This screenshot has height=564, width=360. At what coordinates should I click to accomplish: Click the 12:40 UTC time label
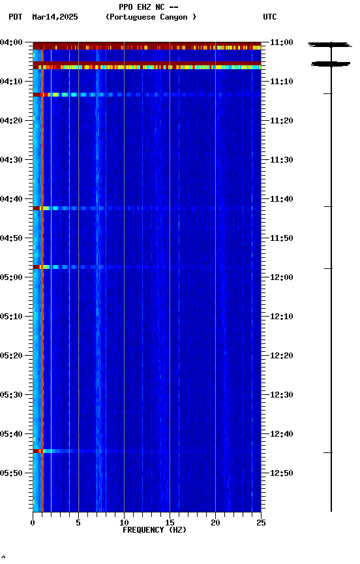282,434
